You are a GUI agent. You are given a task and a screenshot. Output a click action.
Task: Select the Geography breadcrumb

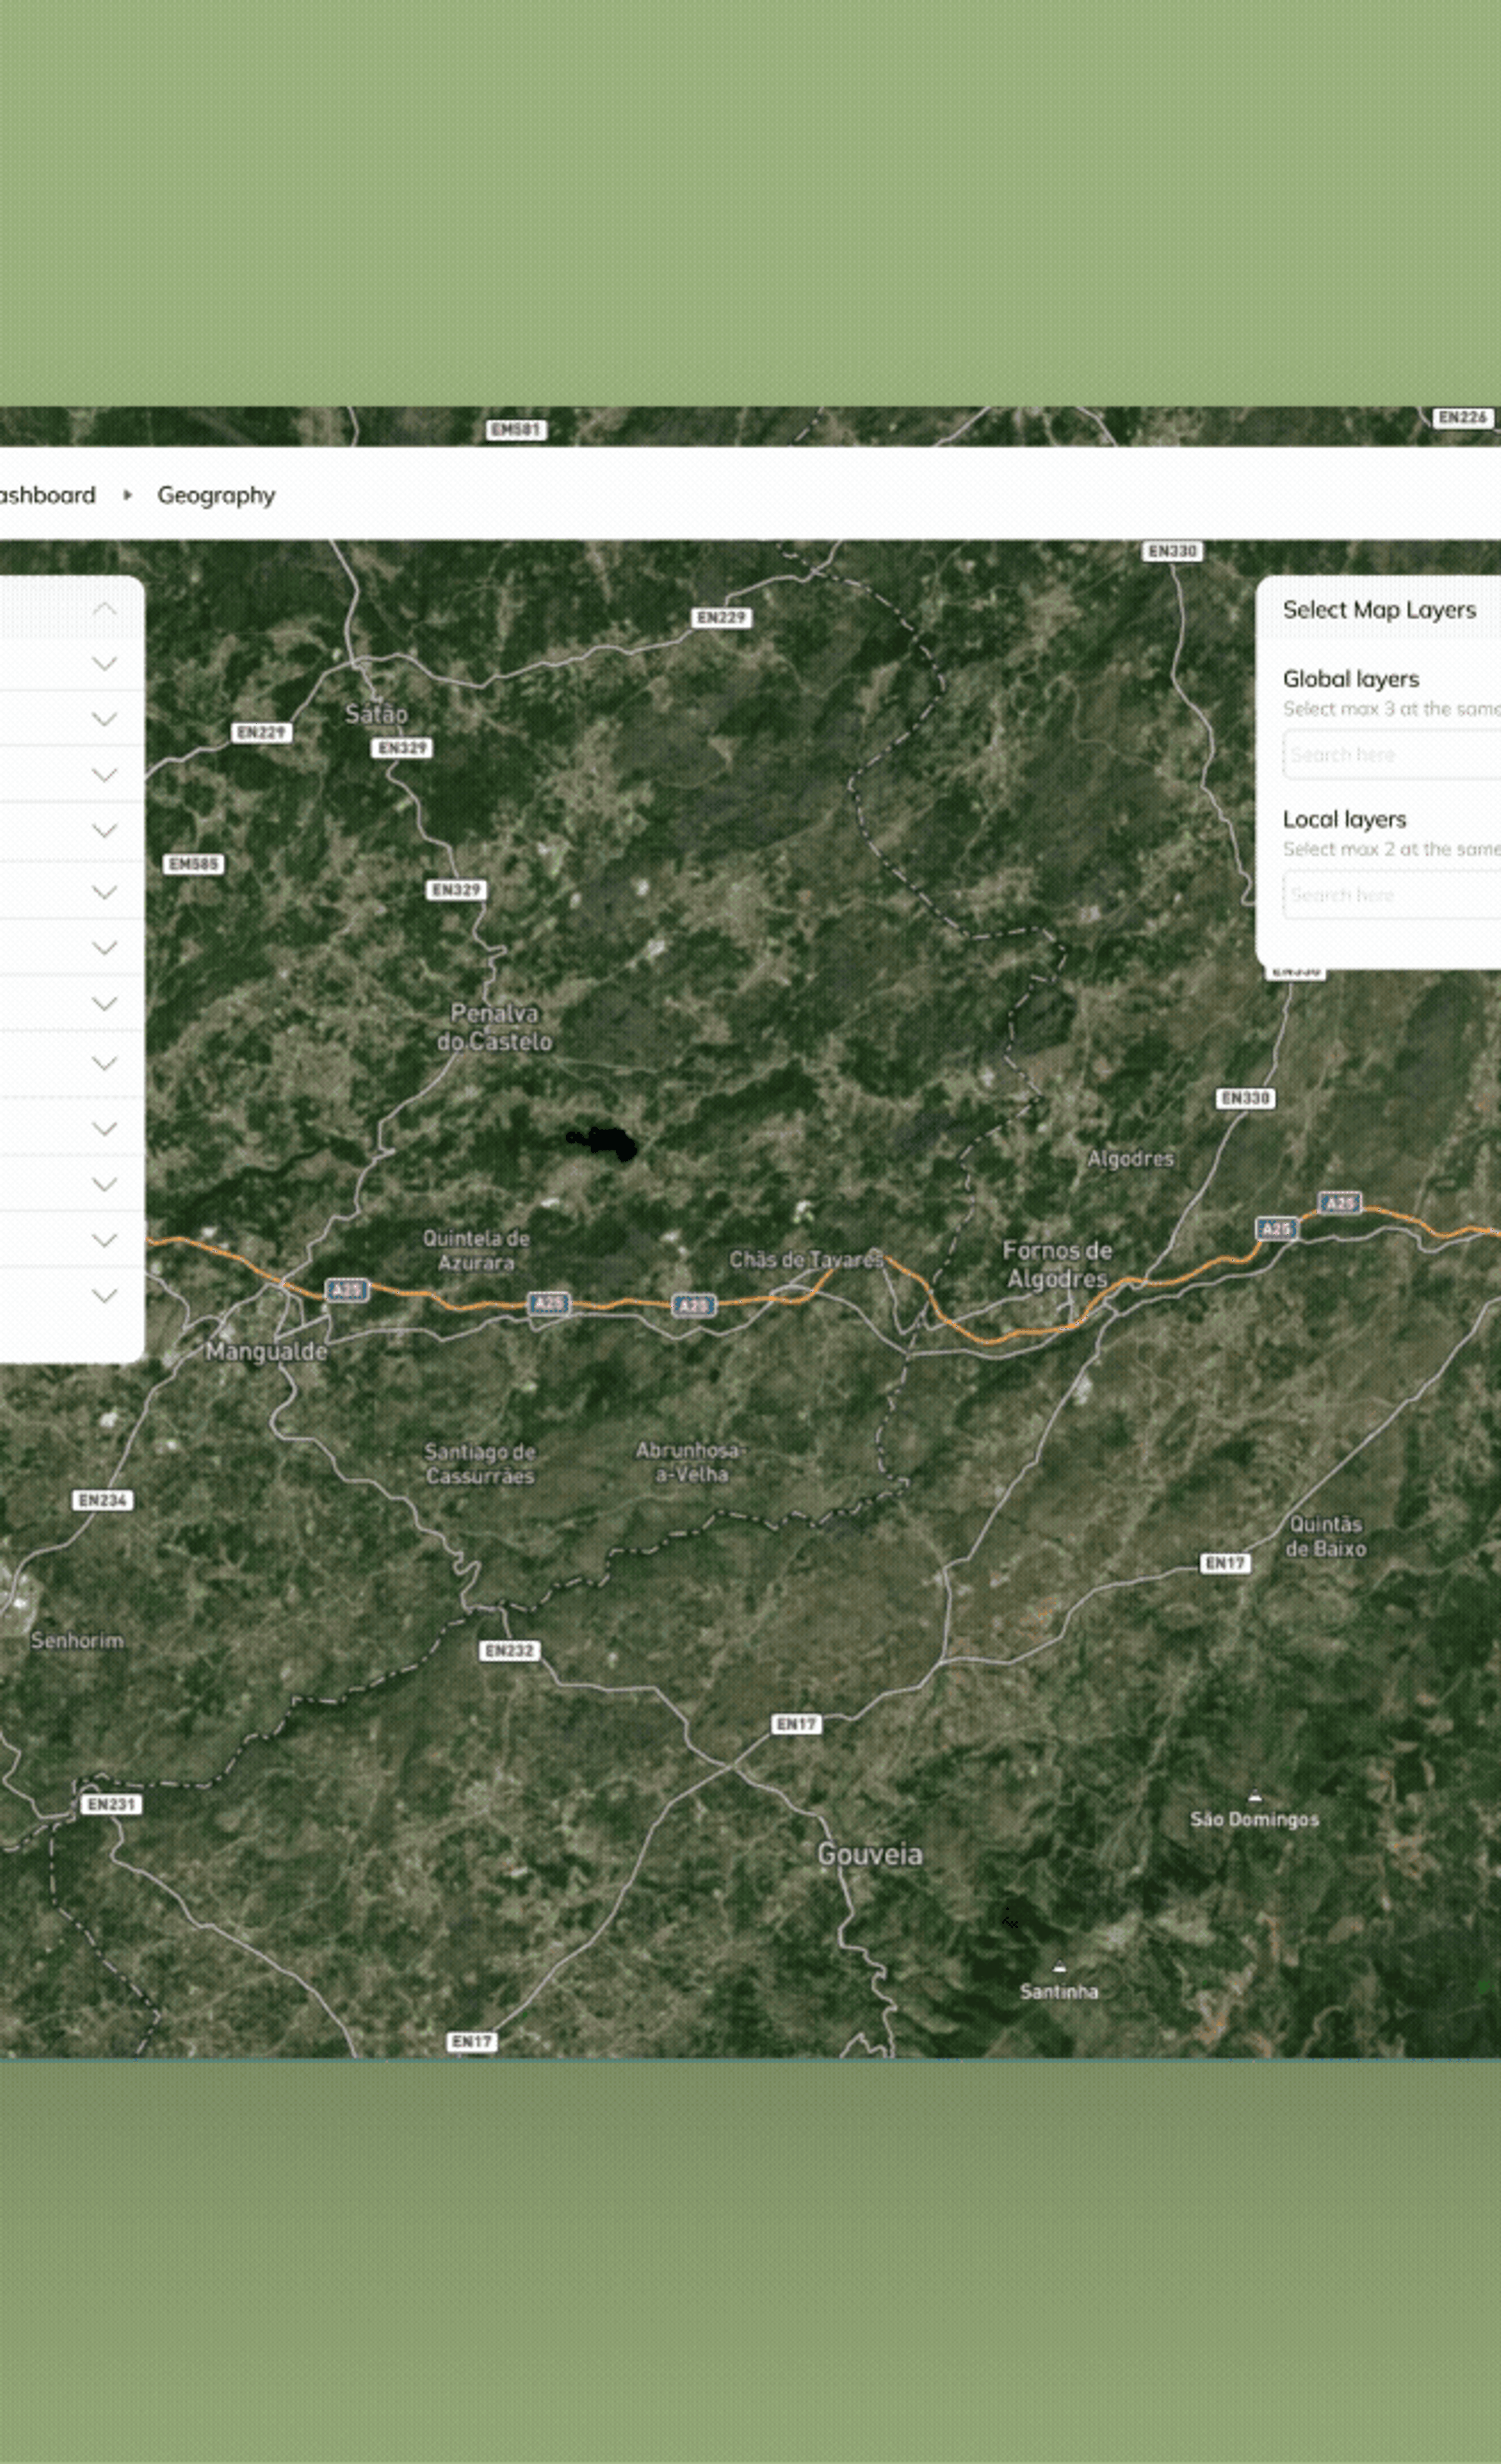[x=216, y=495]
